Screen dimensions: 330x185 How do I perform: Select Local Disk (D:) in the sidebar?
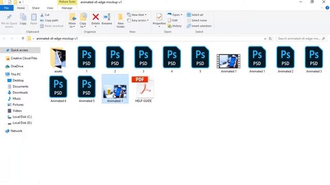(x=20, y=123)
